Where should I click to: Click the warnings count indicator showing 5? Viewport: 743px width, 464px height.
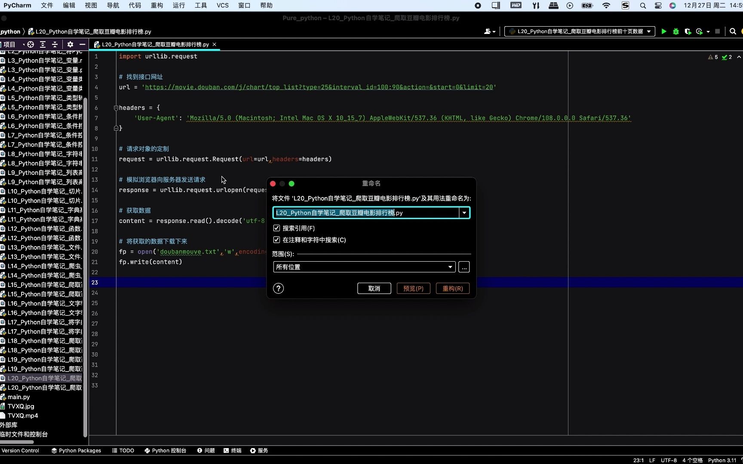click(713, 57)
